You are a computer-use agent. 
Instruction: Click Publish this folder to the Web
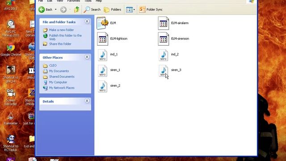[x=65, y=37]
